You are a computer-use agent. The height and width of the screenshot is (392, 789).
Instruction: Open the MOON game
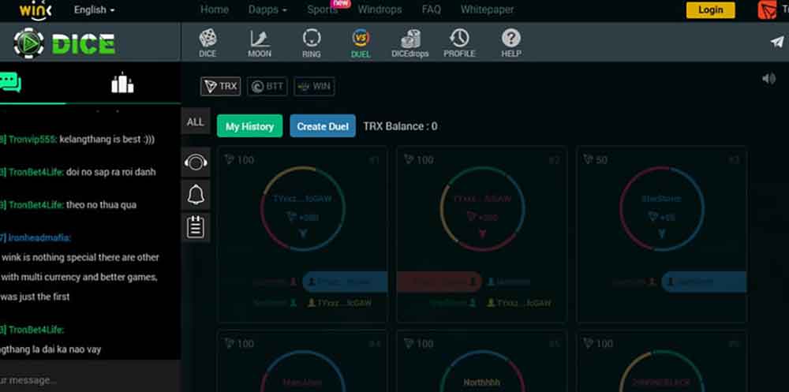(260, 43)
